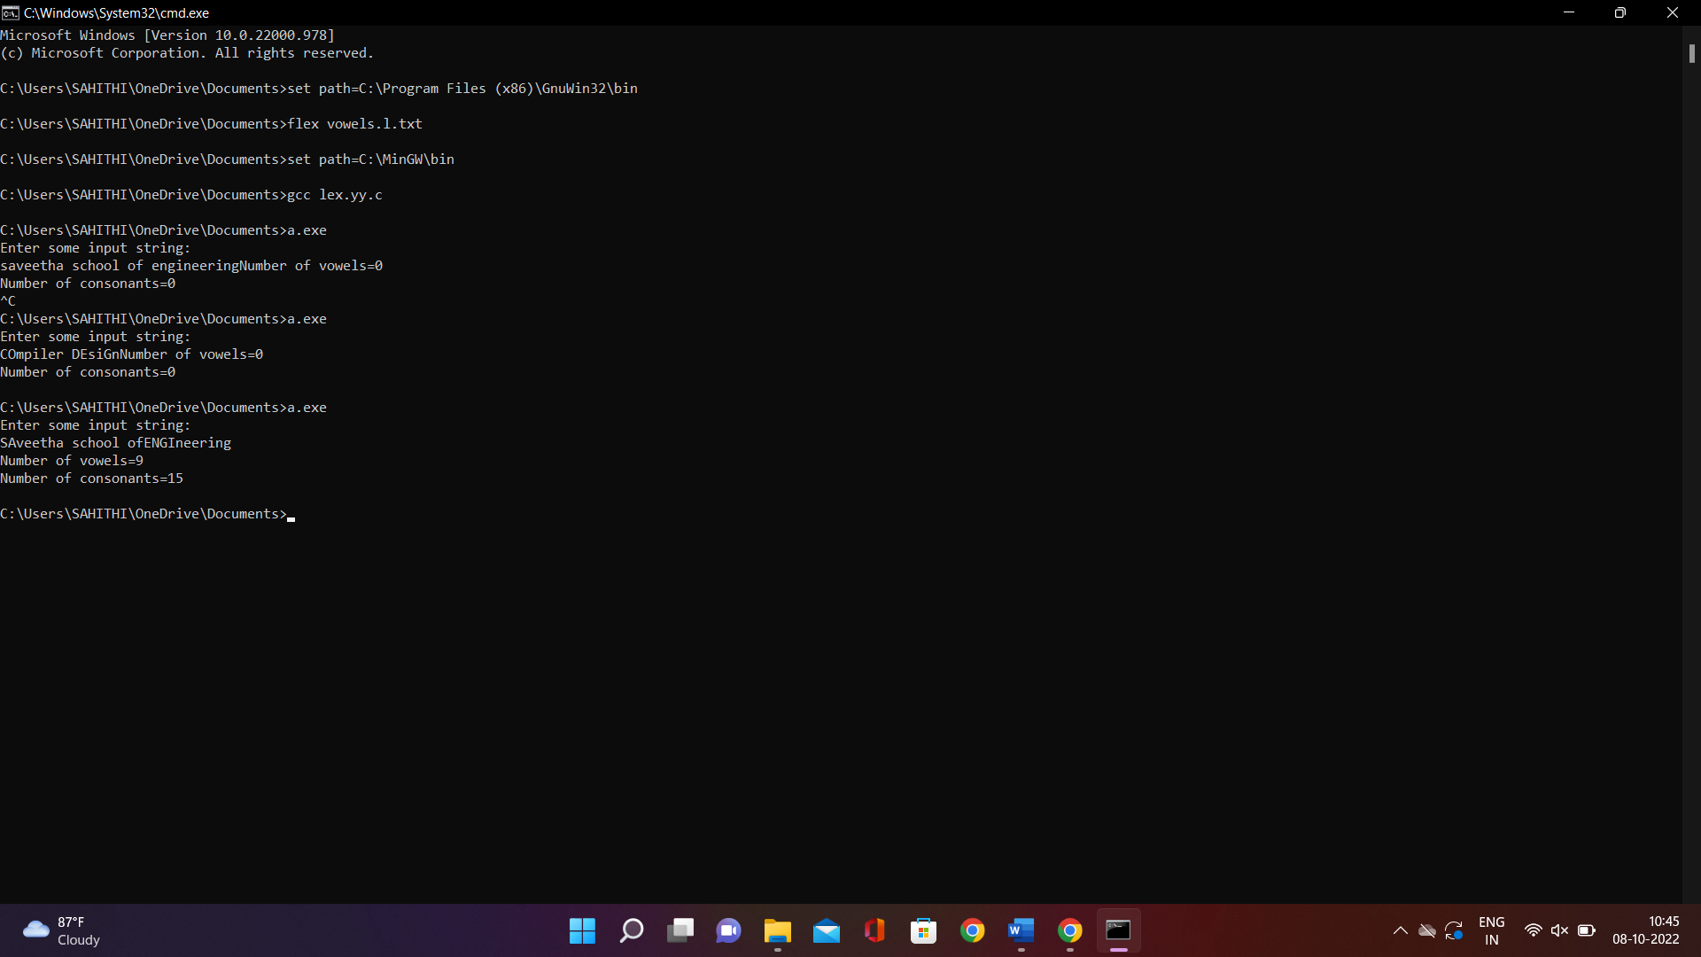This screenshot has height=957, width=1701.
Task: Expand the hidden tray icons chevron
Action: [x=1400, y=930]
